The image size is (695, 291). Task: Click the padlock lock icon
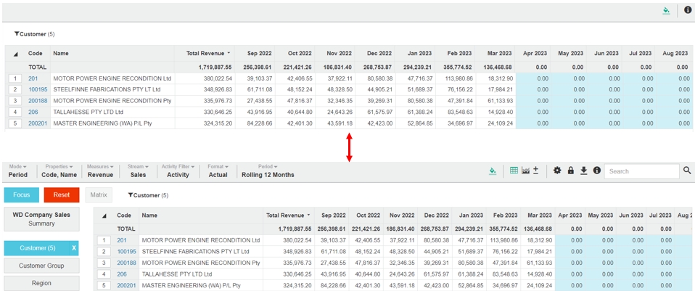[570, 171]
